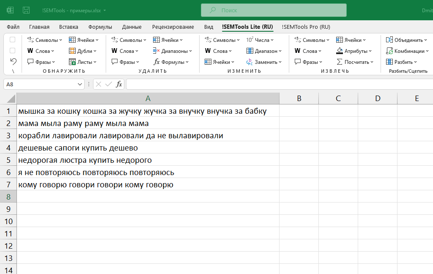The width and height of the screenshot is (433, 274).
Task: Switch to the !SEMTools Pro (RU) tab
Action: [x=306, y=27]
